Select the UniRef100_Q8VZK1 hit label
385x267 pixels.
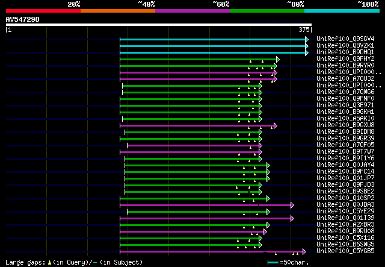(345, 46)
